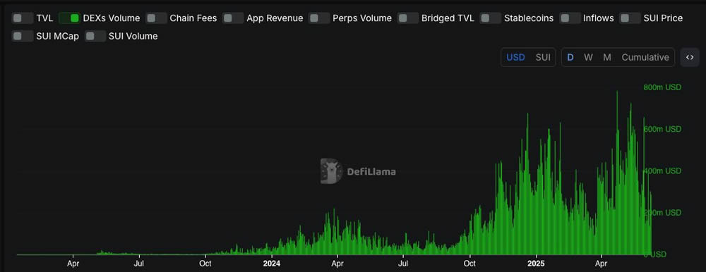Click the 2025 marker on time axis

pos(536,264)
